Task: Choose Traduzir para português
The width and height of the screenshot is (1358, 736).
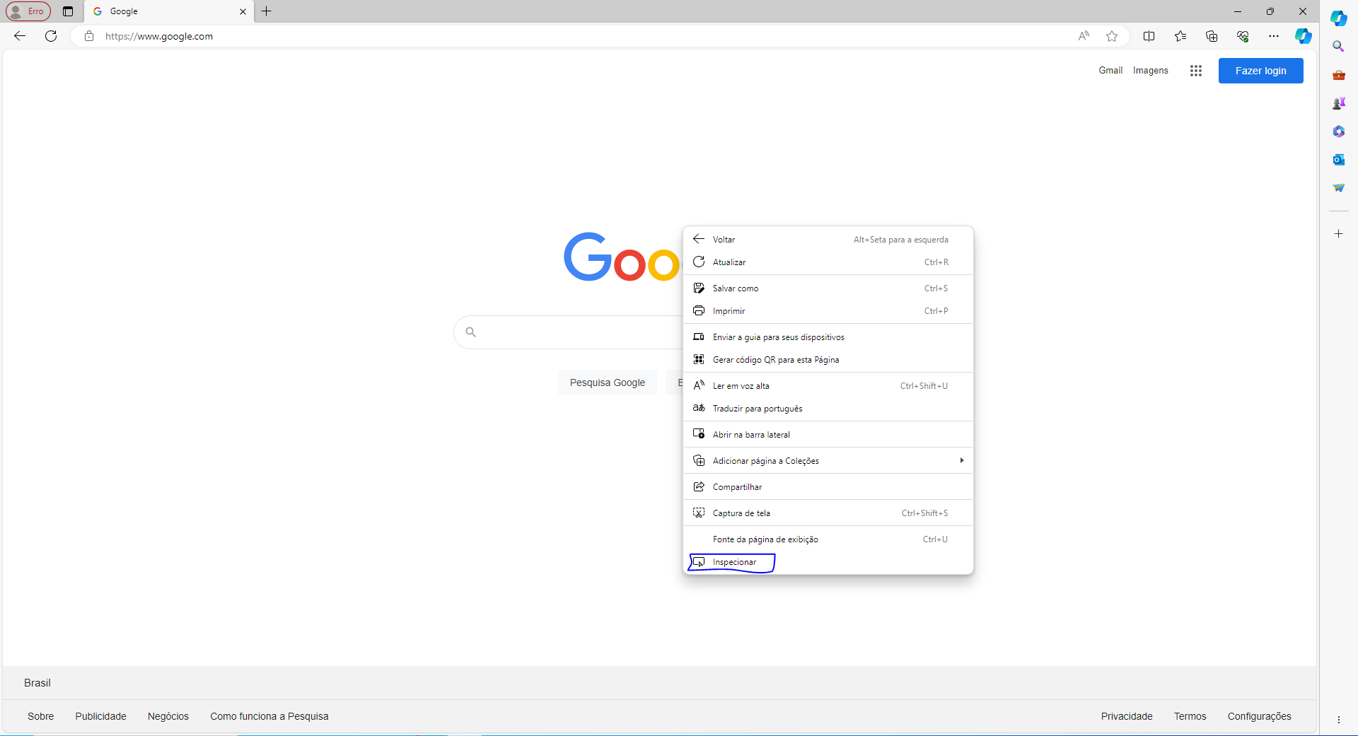Action: coord(828,409)
